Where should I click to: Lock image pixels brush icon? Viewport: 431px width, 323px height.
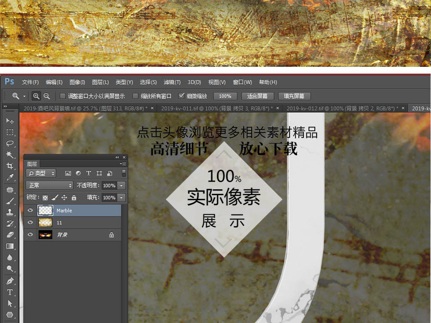(x=55, y=198)
